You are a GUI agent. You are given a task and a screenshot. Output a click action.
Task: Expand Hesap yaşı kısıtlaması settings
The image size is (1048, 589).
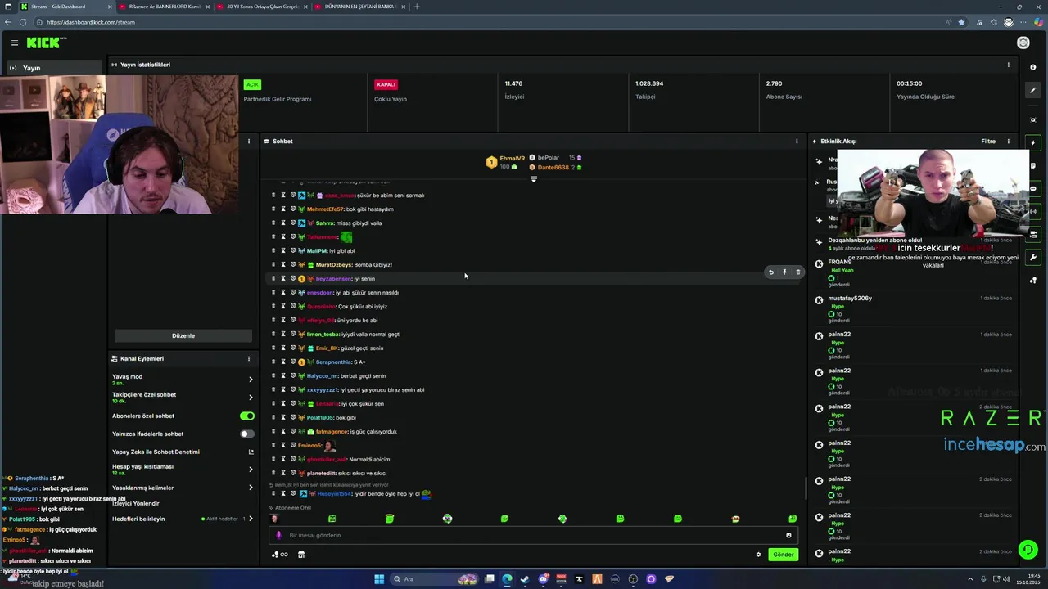click(x=251, y=470)
